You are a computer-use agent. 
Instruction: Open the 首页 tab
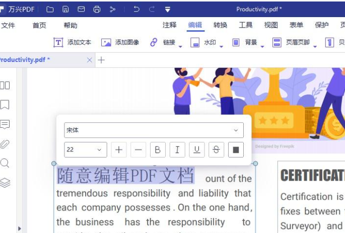point(39,26)
